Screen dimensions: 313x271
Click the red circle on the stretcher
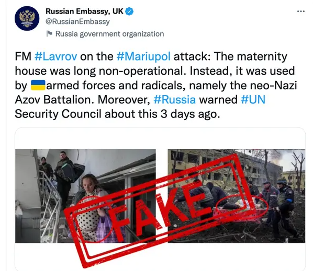tap(242, 206)
